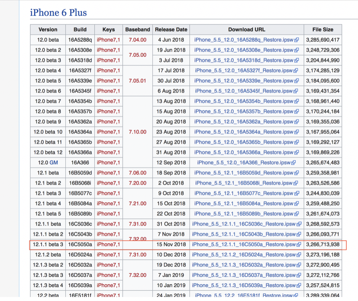Screen dimensions: 358x301
Task: Download iPhone_5.5_12.1.3_16D5037a_Restore.ipsw
Action: coord(246,276)
